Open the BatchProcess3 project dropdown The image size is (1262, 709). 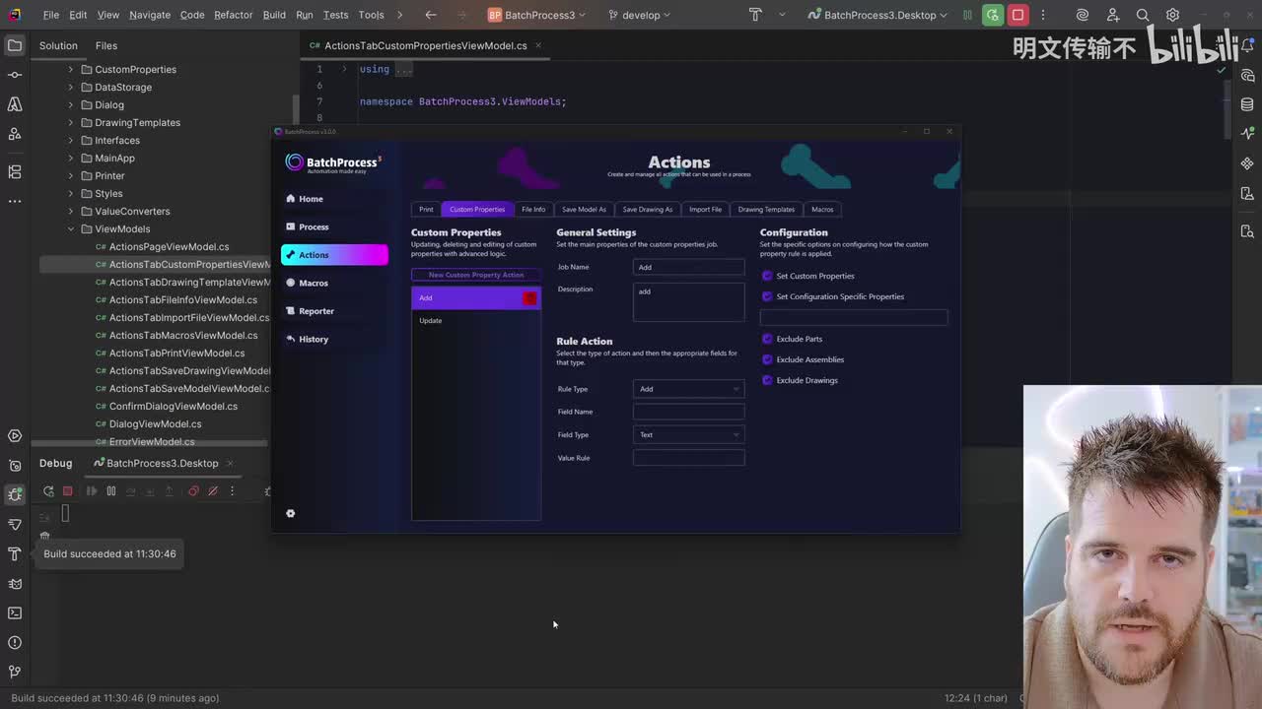[537, 15]
